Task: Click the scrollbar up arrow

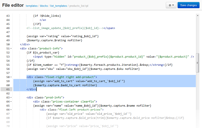Action: 198,15
